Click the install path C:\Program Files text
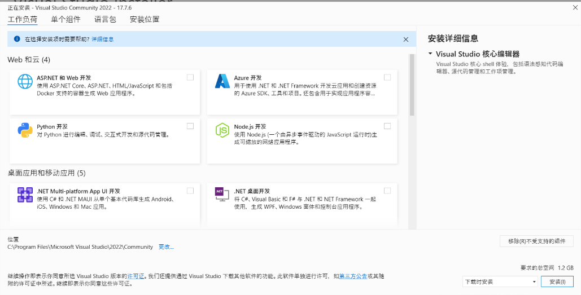Screen dimensions: 581x295 pos(80,247)
